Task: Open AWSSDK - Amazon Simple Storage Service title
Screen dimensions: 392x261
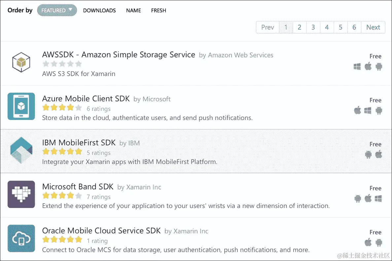Action: point(119,55)
